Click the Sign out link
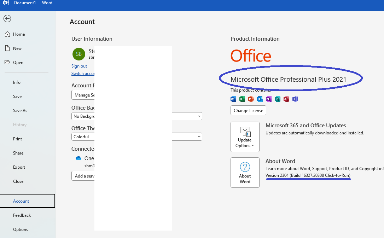 coord(79,66)
